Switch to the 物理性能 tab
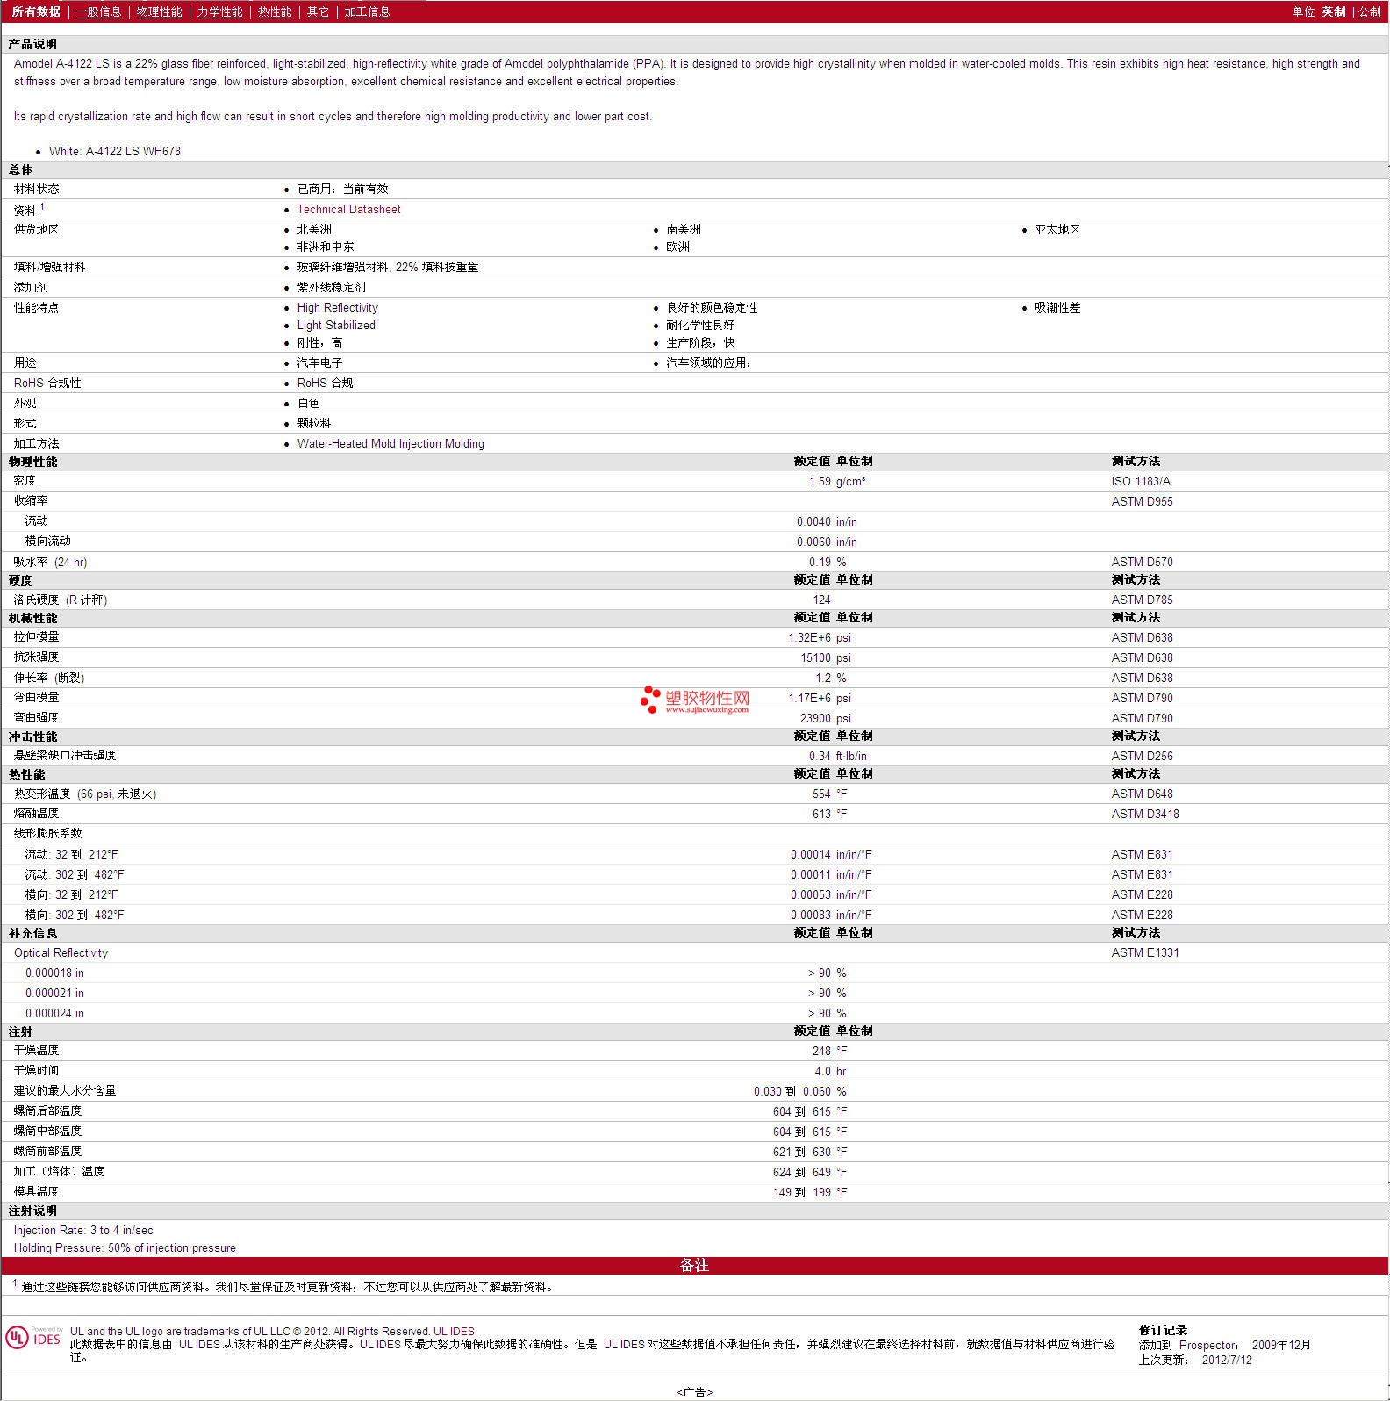Viewport: 1390px width, 1401px height. tap(160, 11)
